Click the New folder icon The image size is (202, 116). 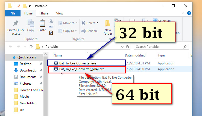tap(108, 23)
